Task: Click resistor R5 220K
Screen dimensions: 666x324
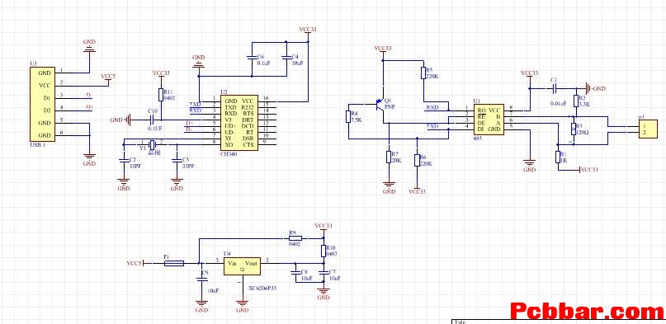Action: pos(423,73)
